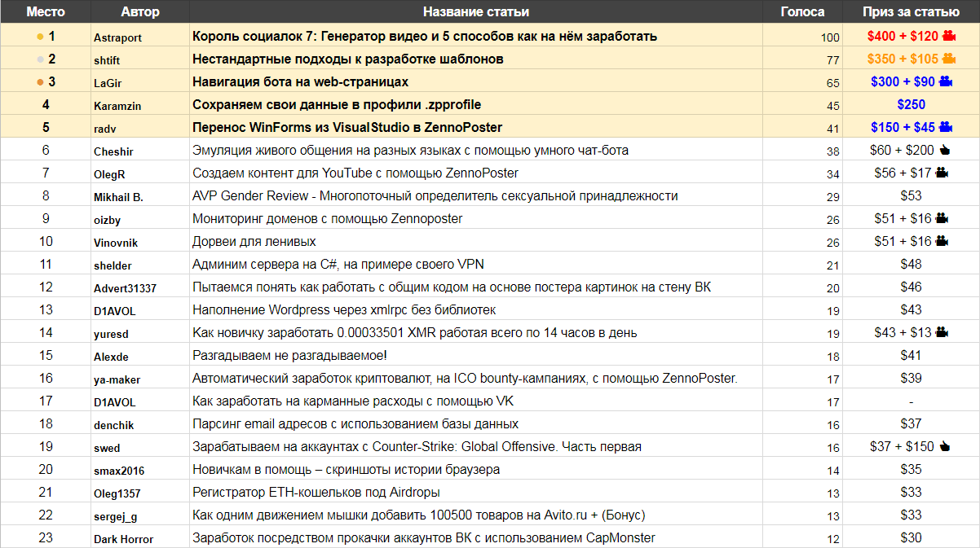Open article 'AVP Gender Review'
This screenshot has height=548, width=980.
click(435, 196)
